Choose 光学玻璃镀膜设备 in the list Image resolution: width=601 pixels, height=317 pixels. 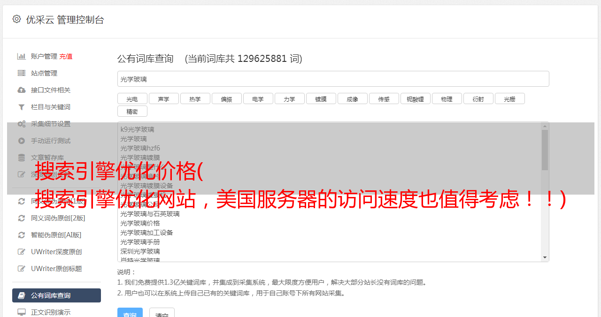[x=146, y=186]
